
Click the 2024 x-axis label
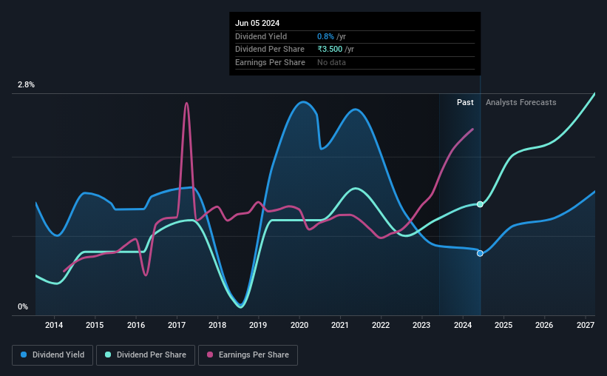(x=463, y=325)
